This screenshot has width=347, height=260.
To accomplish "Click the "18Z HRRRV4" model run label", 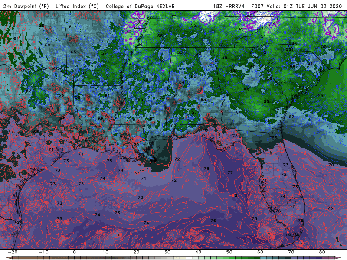I will tap(229, 6).
